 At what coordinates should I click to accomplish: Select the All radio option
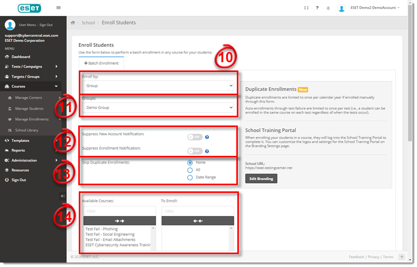click(x=190, y=170)
